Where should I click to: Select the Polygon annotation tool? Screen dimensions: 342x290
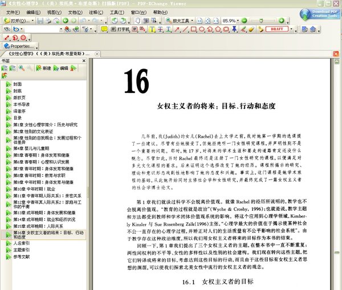(x=218, y=29)
